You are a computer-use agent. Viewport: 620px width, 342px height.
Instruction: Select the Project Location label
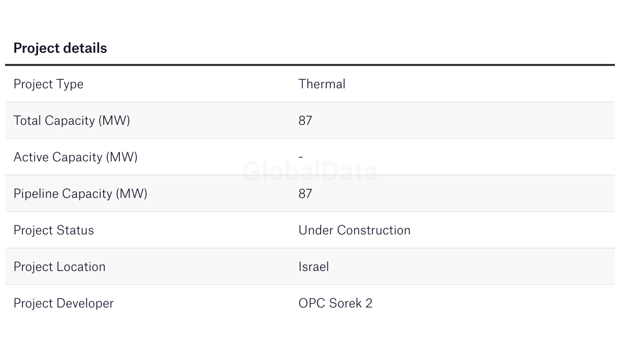(x=59, y=267)
